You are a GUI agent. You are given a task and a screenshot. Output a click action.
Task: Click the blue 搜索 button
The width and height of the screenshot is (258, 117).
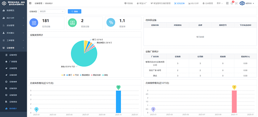(74, 12)
